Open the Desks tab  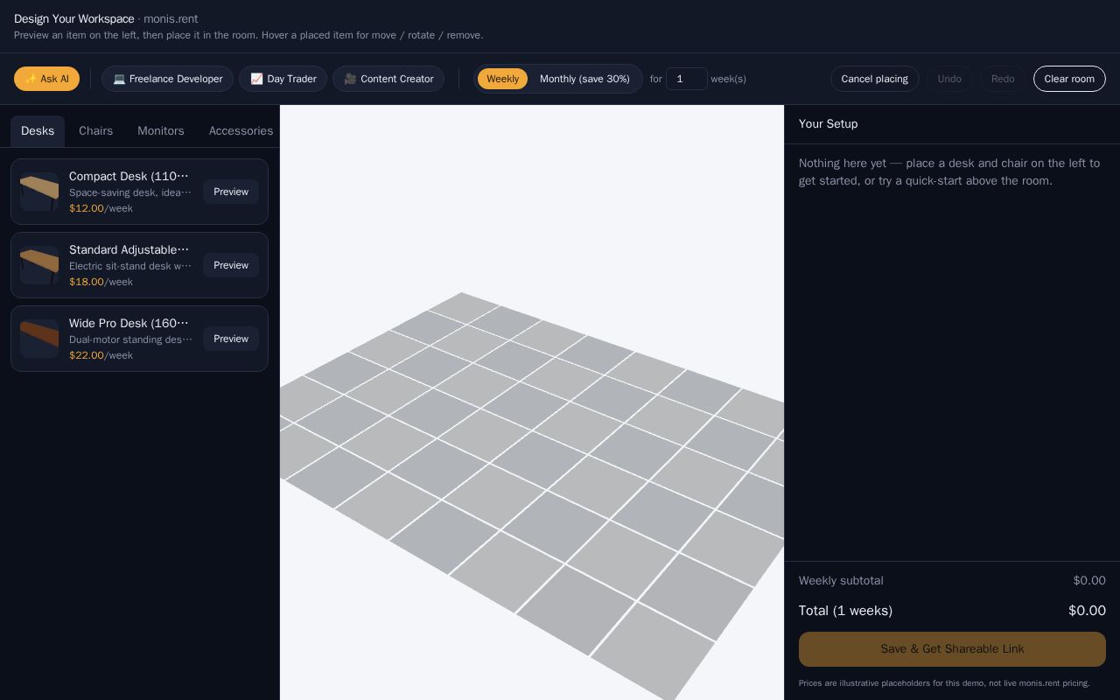click(38, 131)
